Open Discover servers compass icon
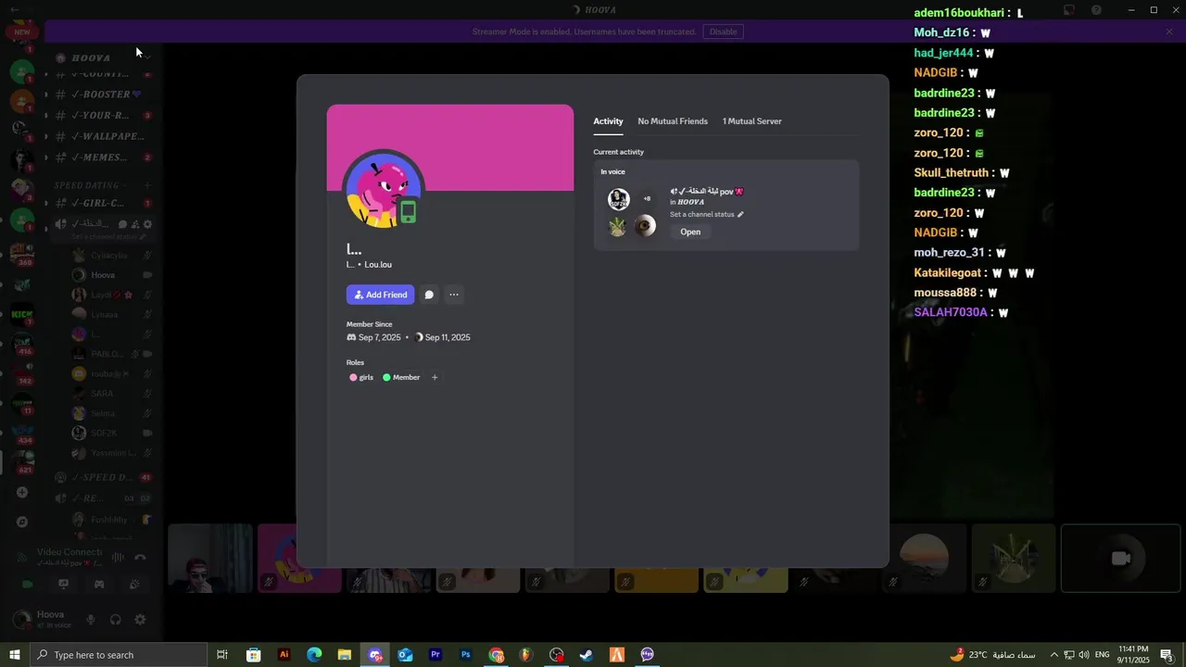 click(x=22, y=522)
